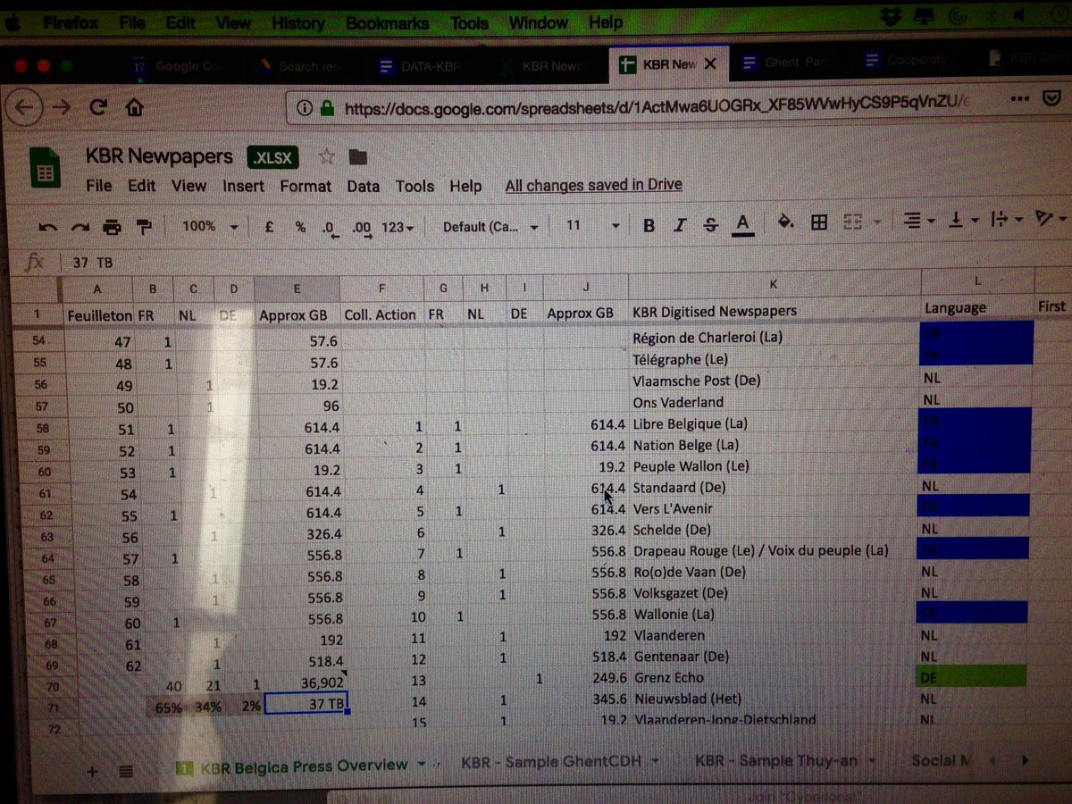
Task: Close the KBR New browser tab
Action: (x=710, y=64)
